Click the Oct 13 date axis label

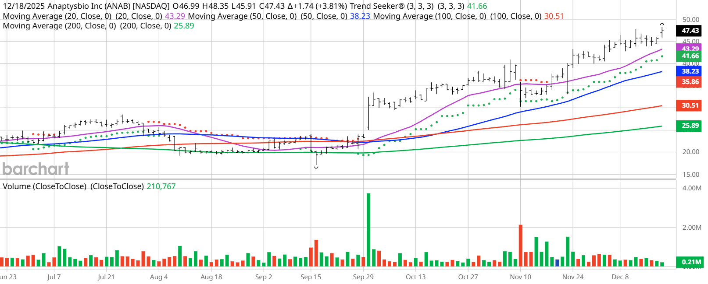point(415,277)
